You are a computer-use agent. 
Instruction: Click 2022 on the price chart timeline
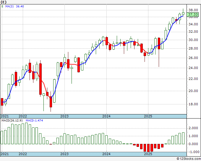click(23, 116)
